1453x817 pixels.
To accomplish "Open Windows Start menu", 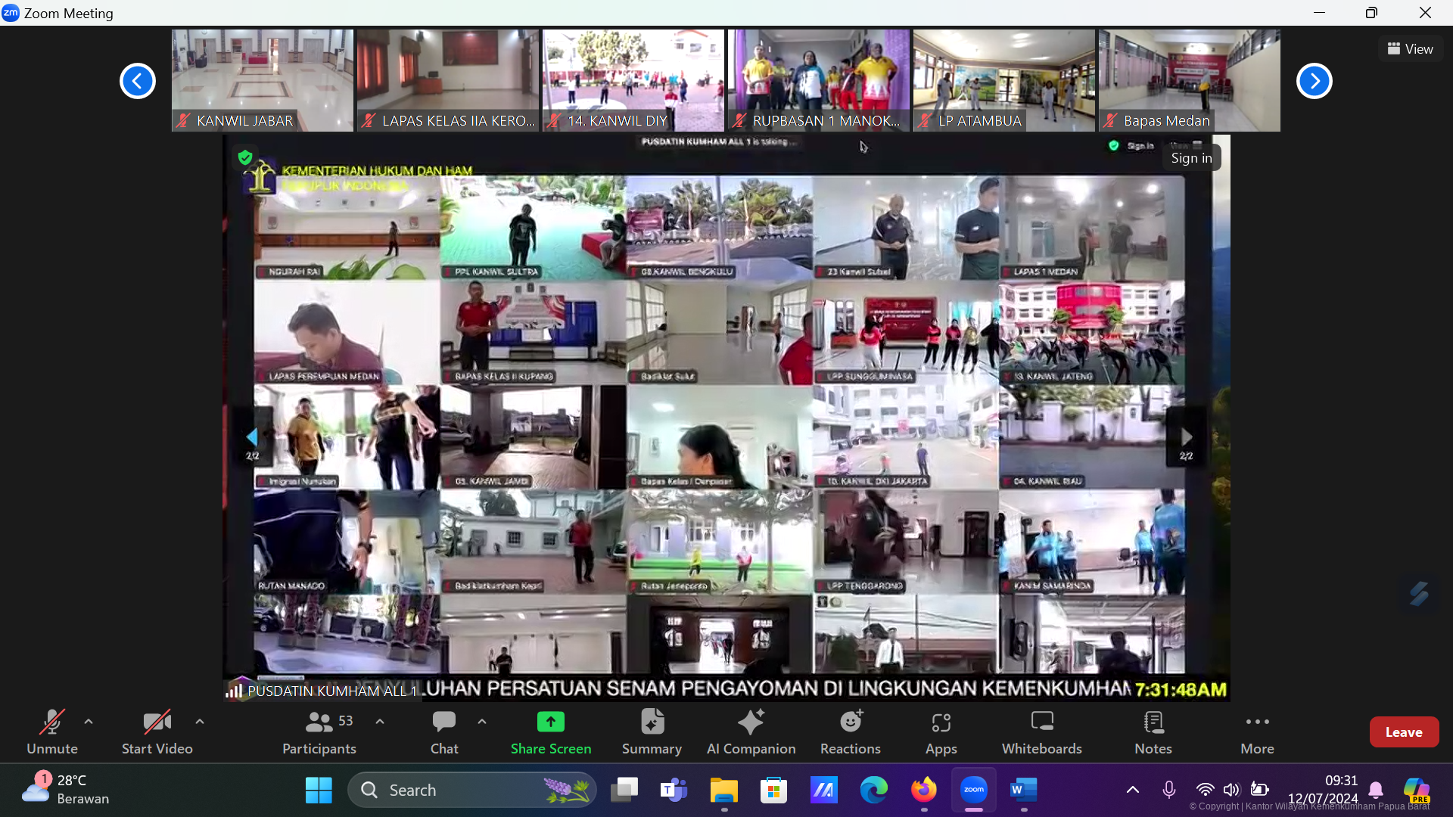I will point(319,790).
